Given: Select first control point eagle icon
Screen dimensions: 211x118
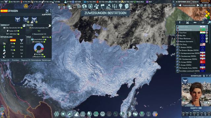Looking at the screenshot, I should (17, 20).
